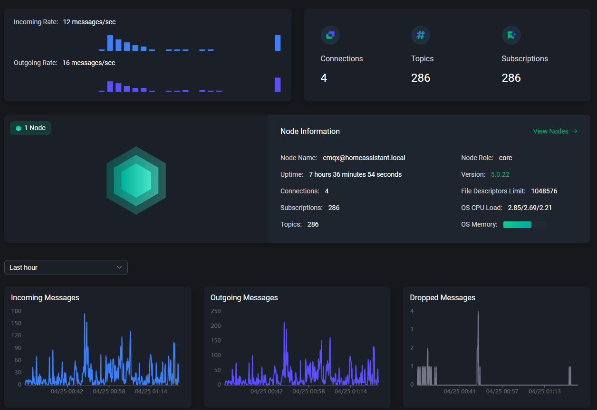Click the 16 messages/sec outgoing rate value
Viewport: 597px width, 410px height.
(x=89, y=63)
